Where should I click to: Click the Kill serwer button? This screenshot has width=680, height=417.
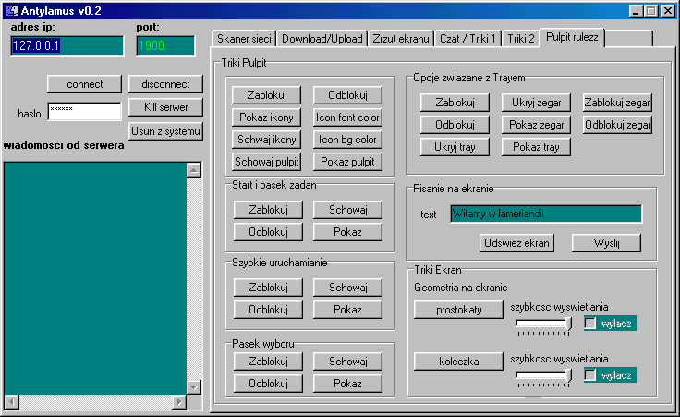165,107
